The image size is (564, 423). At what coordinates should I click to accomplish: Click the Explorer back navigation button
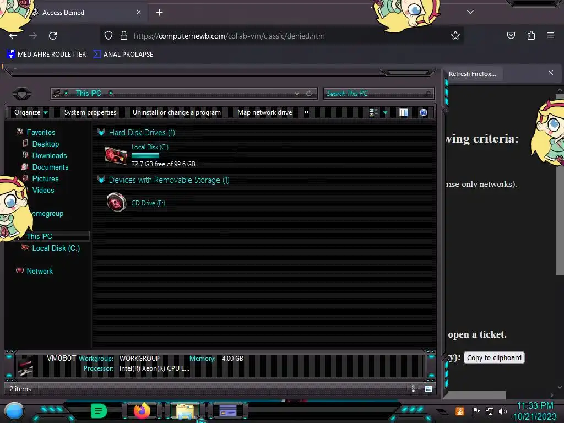22,94
